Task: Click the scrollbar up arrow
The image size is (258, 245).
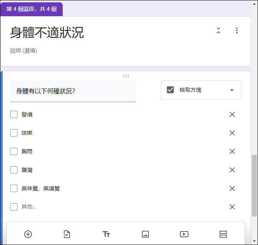Action: click(x=254, y=4)
